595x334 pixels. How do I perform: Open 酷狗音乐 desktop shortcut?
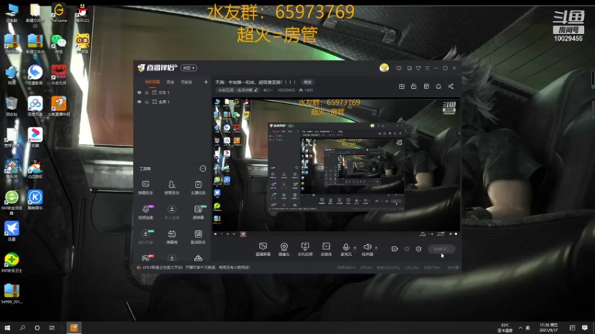coord(35,200)
